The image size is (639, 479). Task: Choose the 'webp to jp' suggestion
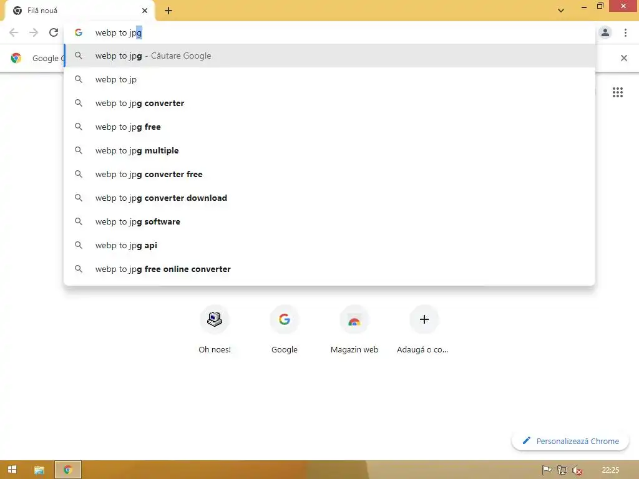click(329, 79)
